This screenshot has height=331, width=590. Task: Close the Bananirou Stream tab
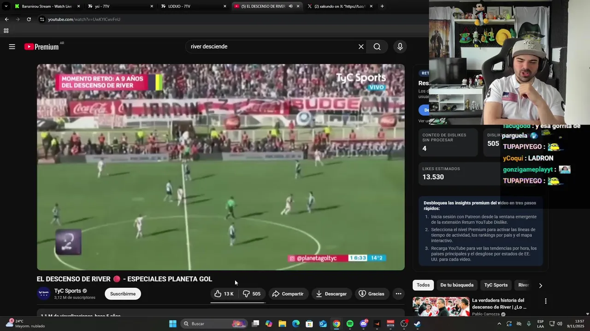(78, 6)
